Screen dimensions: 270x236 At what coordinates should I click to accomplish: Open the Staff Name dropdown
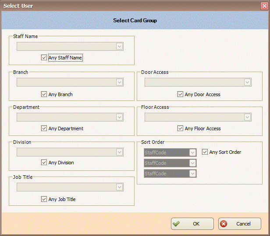coord(119,46)
